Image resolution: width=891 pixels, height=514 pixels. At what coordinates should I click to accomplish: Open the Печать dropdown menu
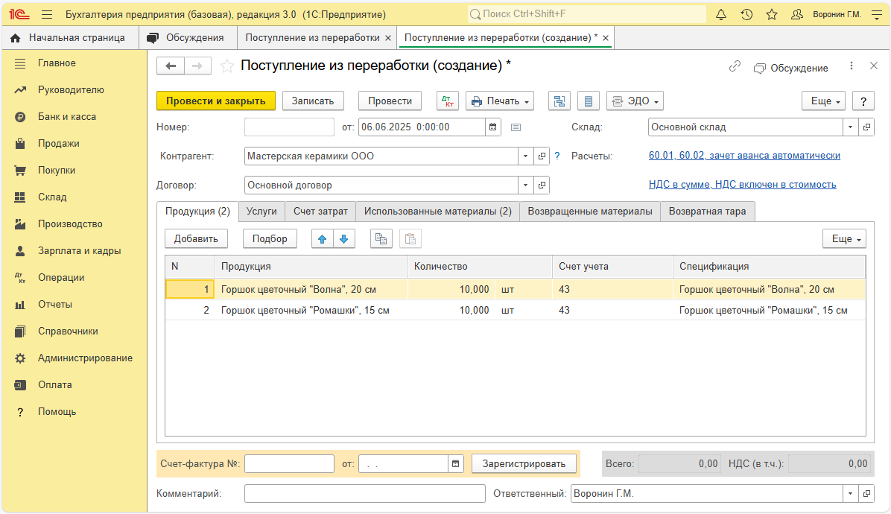(500, 101)
